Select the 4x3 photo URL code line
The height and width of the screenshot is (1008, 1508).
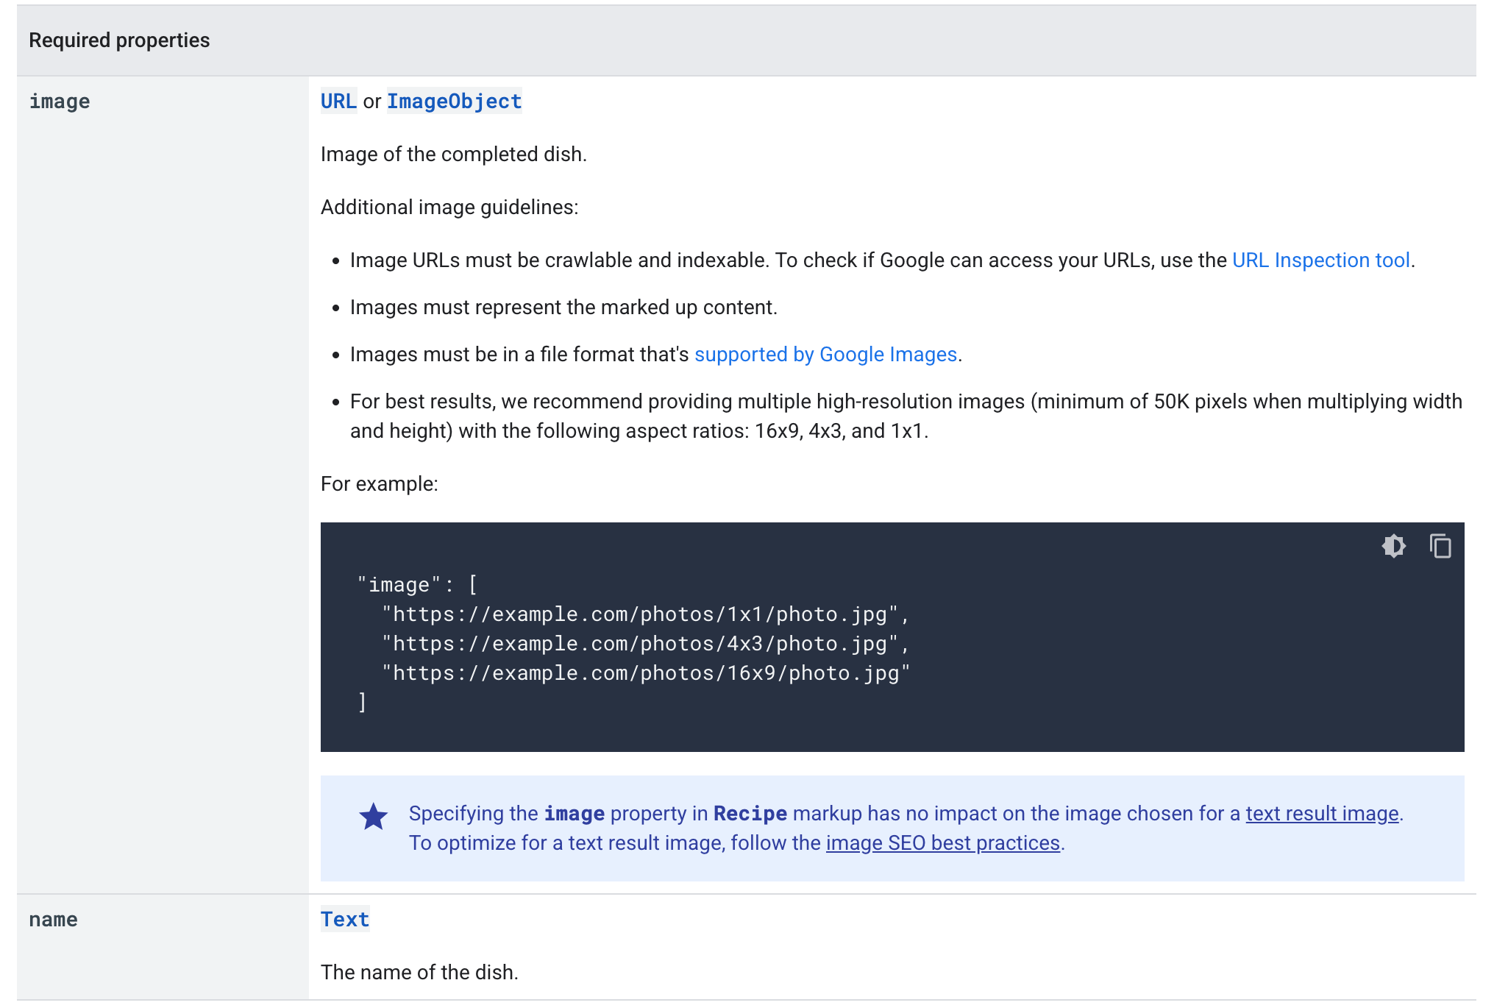[644, 643]
